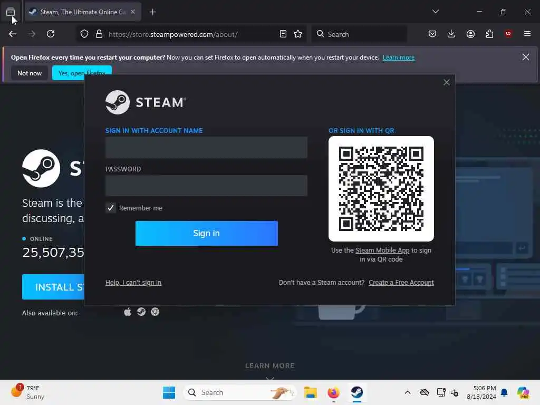
Task: Open the Windows Start menu
Action: coord(169,392)
